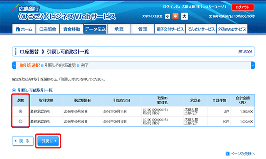Click the ログイン名 user text

(195, 7)
